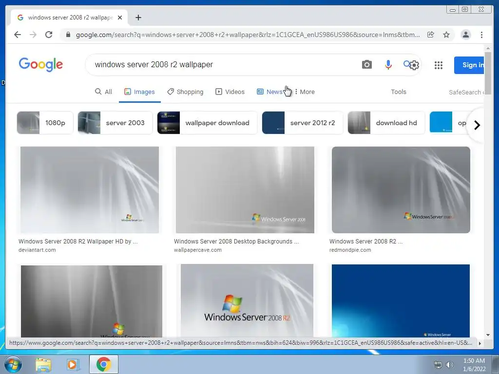This screenshot has width=499, height=374.
Task: Select the Images tab
Action: click(139, 92)
